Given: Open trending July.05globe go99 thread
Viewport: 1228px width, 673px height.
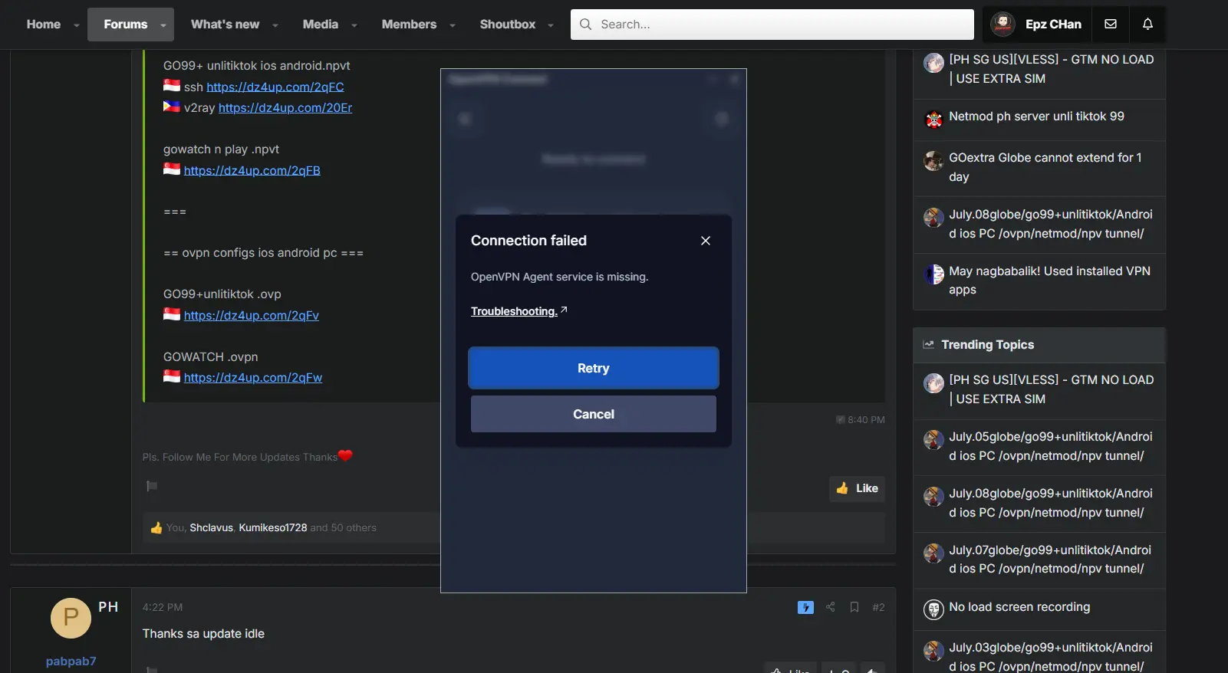Looking at the screenshot, I should (1051, 446).
